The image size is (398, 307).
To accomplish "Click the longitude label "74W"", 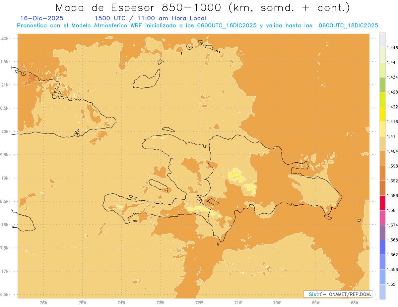I will tap(121, 303).
